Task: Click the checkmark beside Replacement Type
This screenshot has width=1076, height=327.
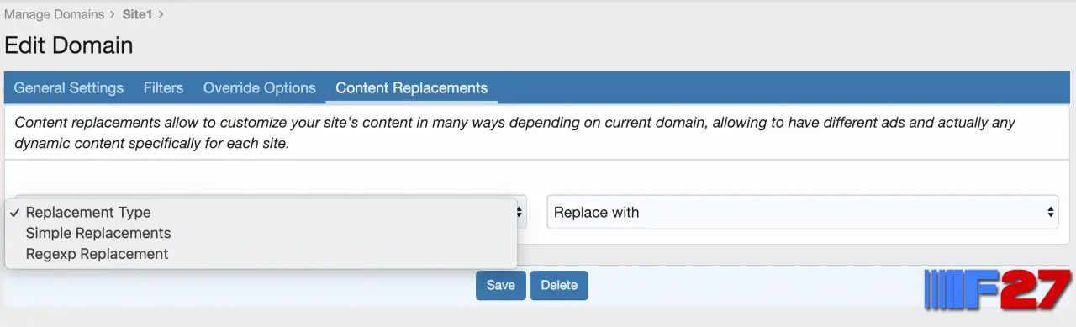Action: [x=15, y=213]
